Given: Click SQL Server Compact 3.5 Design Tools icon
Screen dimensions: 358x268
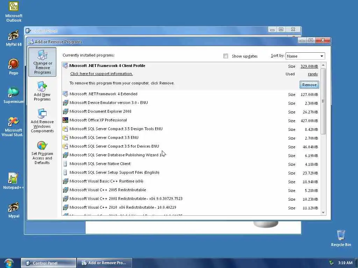Looking at the screenshot, I should [65, 129].
